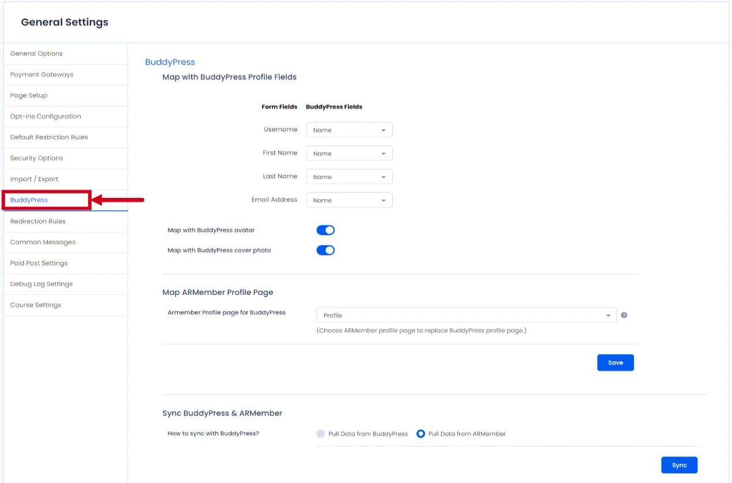Open Paid Post Settings tab
Viewport: 732px width, 483px height.
[65, 263]
